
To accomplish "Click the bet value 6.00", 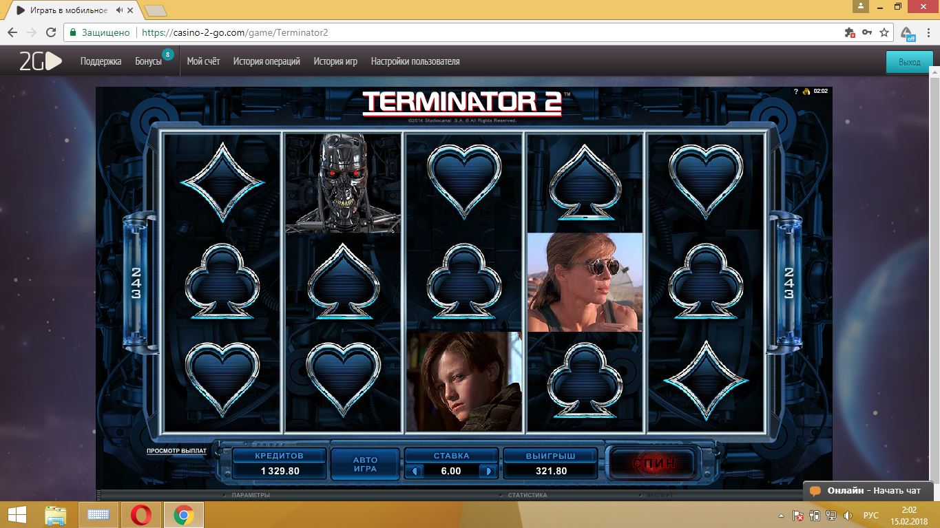I will (x=451, y=472).
